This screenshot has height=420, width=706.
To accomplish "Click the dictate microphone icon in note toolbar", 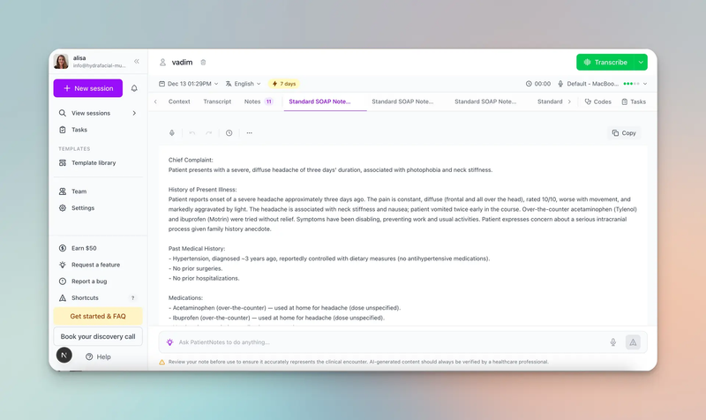I will click(172, 133).
